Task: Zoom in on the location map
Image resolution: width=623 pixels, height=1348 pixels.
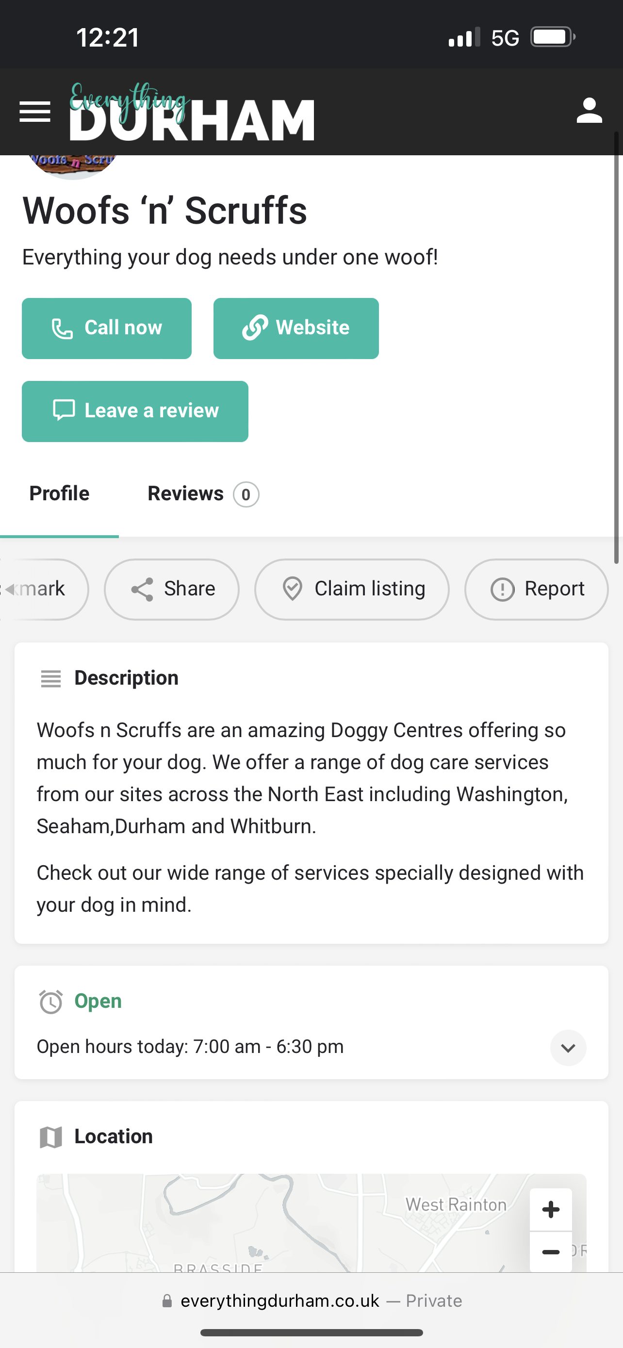Action: (x=550, y=1210)
